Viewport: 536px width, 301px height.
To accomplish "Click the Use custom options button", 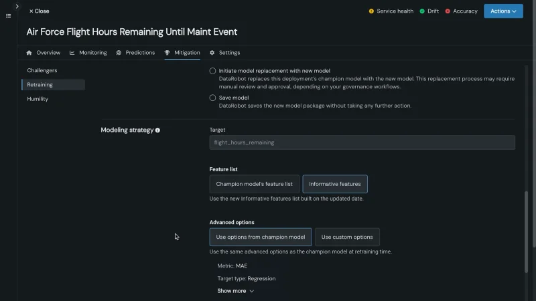I will click(x=347, y=237).
